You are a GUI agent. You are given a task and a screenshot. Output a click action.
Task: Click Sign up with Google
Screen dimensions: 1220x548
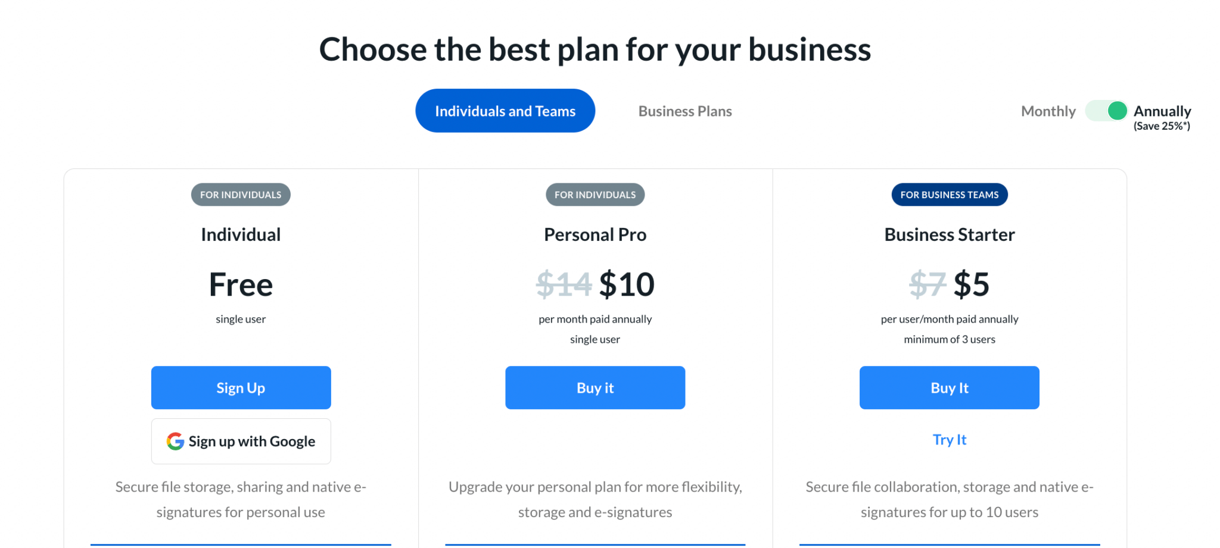pyautogui.click(x=241, y=441)
